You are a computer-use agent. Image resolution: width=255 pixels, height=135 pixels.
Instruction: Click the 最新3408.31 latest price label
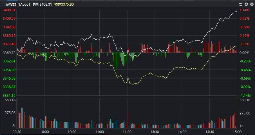[42, 4]
